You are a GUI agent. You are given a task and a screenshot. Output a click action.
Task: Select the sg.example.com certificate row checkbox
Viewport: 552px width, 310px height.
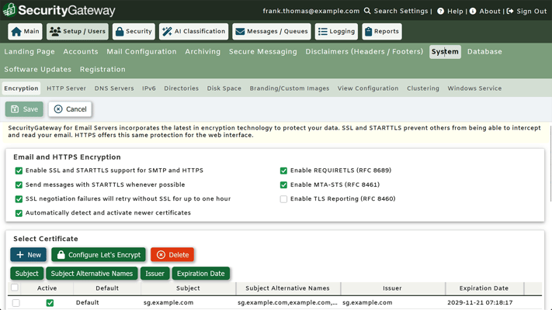[x=16, y=302]
